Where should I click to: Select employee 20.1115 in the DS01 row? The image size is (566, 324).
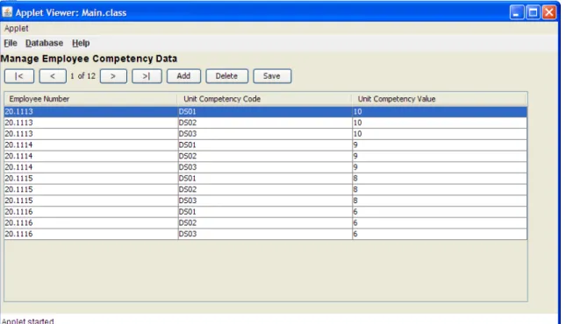[91, 179]
